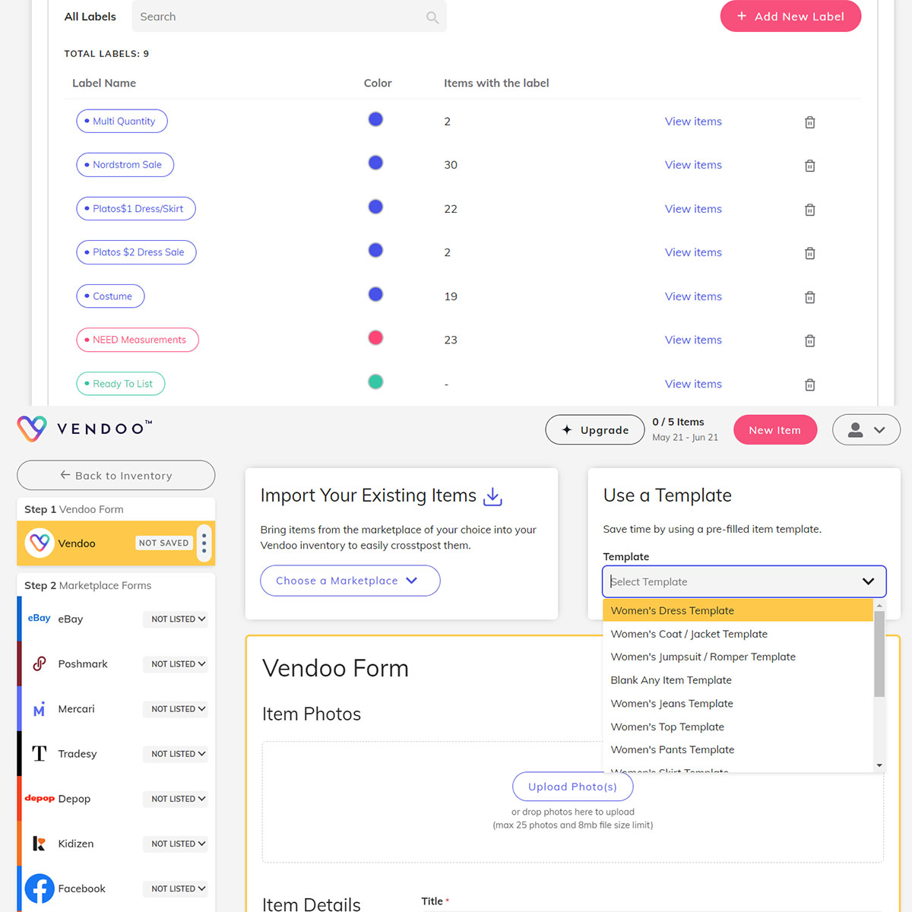Click the Select Template input field

coord(744,581)
